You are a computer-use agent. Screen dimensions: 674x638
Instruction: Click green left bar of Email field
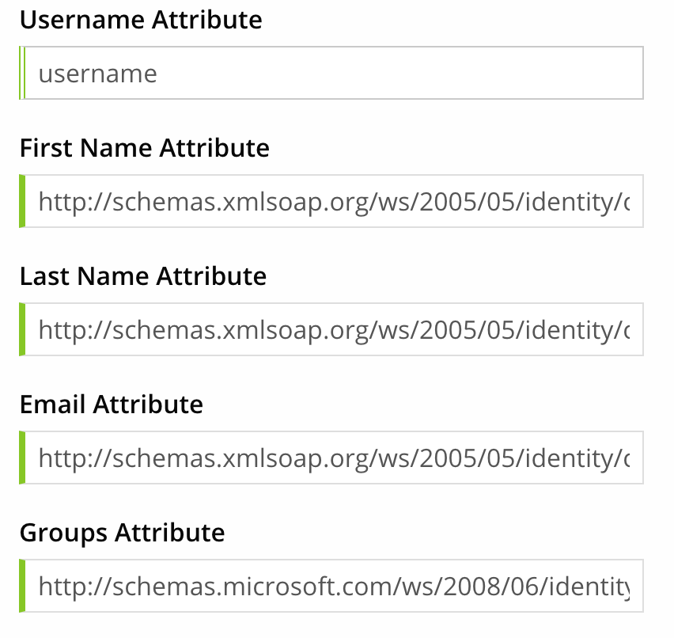(x=22, y=458)
